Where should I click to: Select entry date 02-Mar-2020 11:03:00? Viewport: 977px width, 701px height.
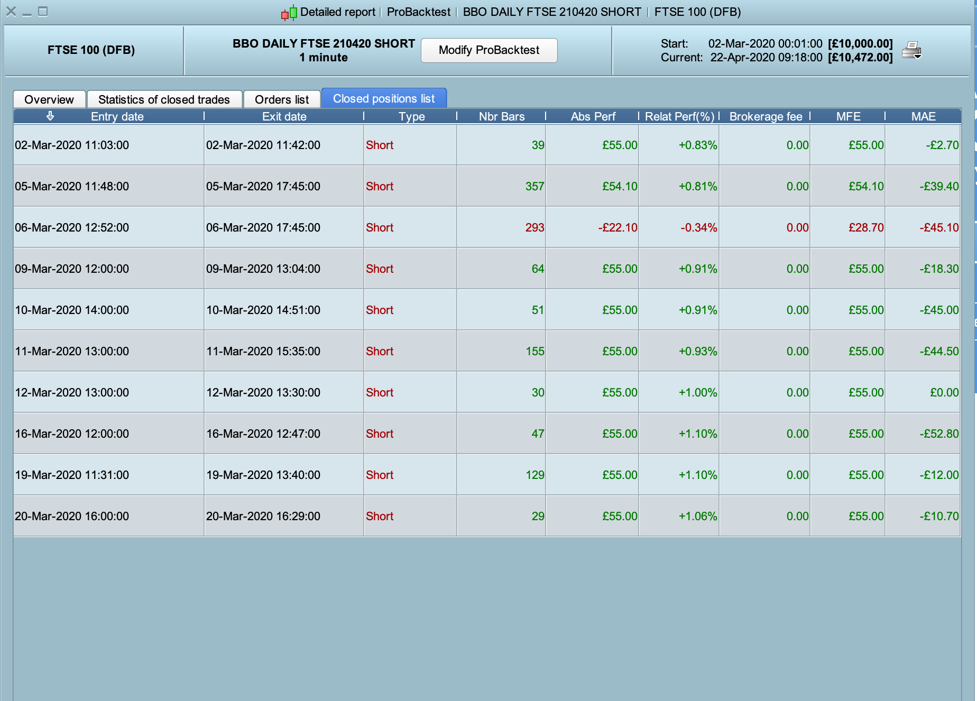[x=72, y=145]
